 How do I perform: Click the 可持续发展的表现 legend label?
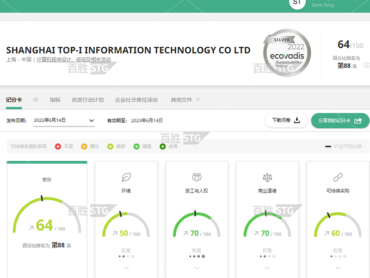29,146
